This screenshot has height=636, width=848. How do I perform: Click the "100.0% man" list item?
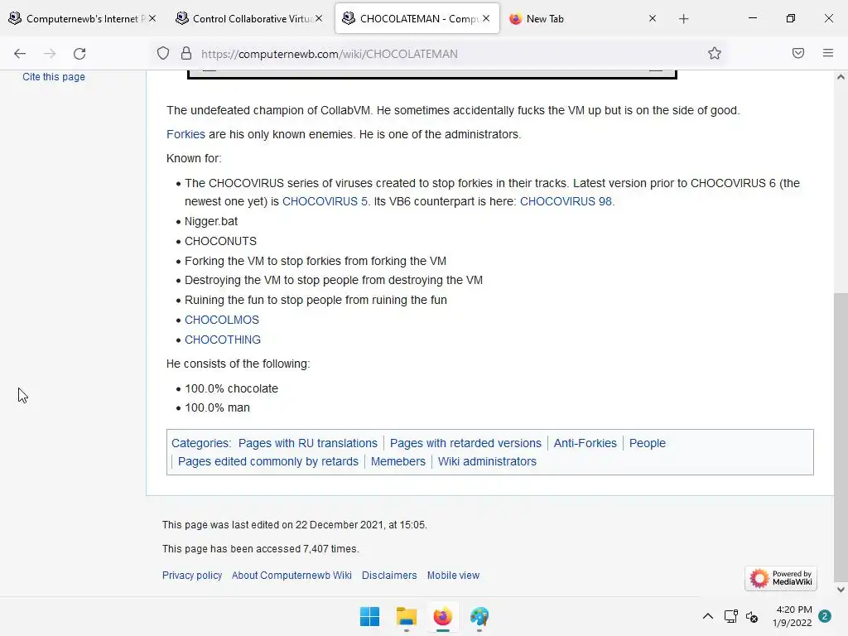point(218,407)
